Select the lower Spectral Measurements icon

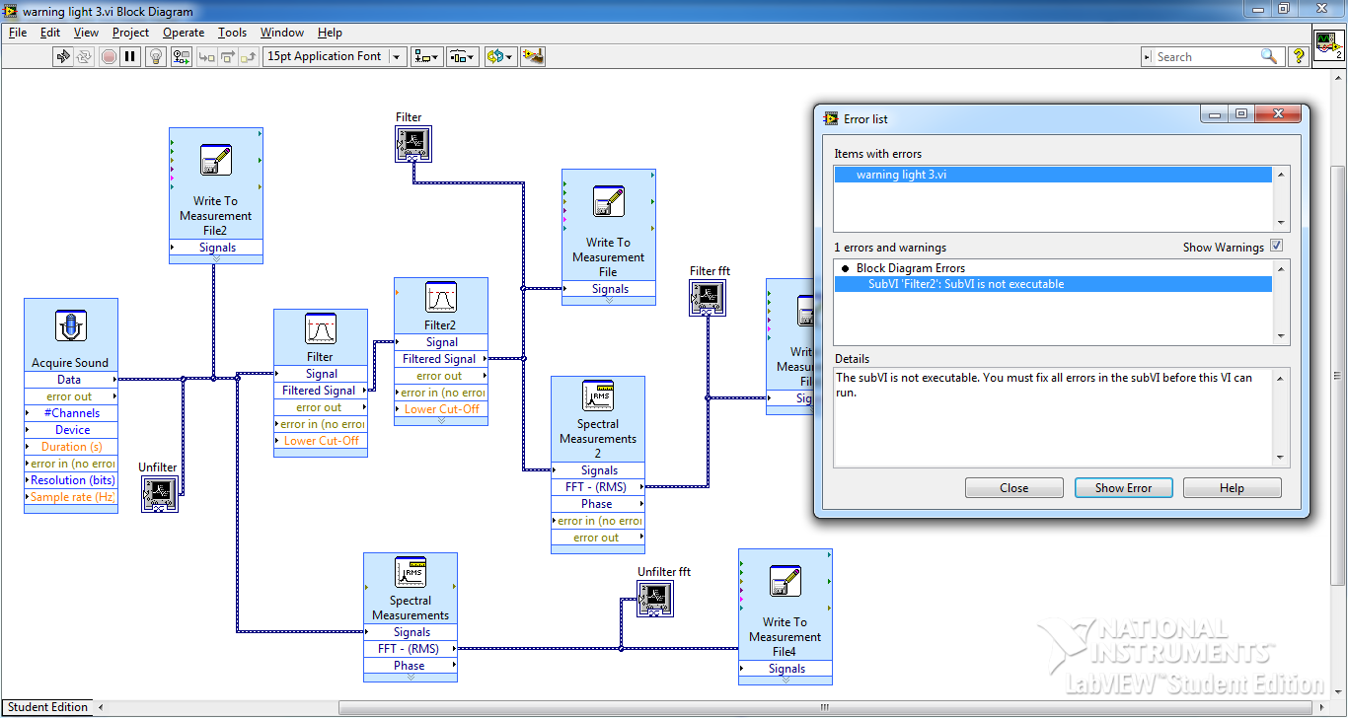coord(411,573)
